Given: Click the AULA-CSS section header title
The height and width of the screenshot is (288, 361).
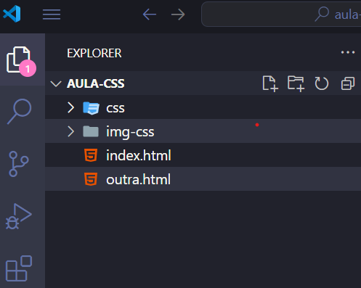Looking at the screenshot, I should tap(96, 83).
